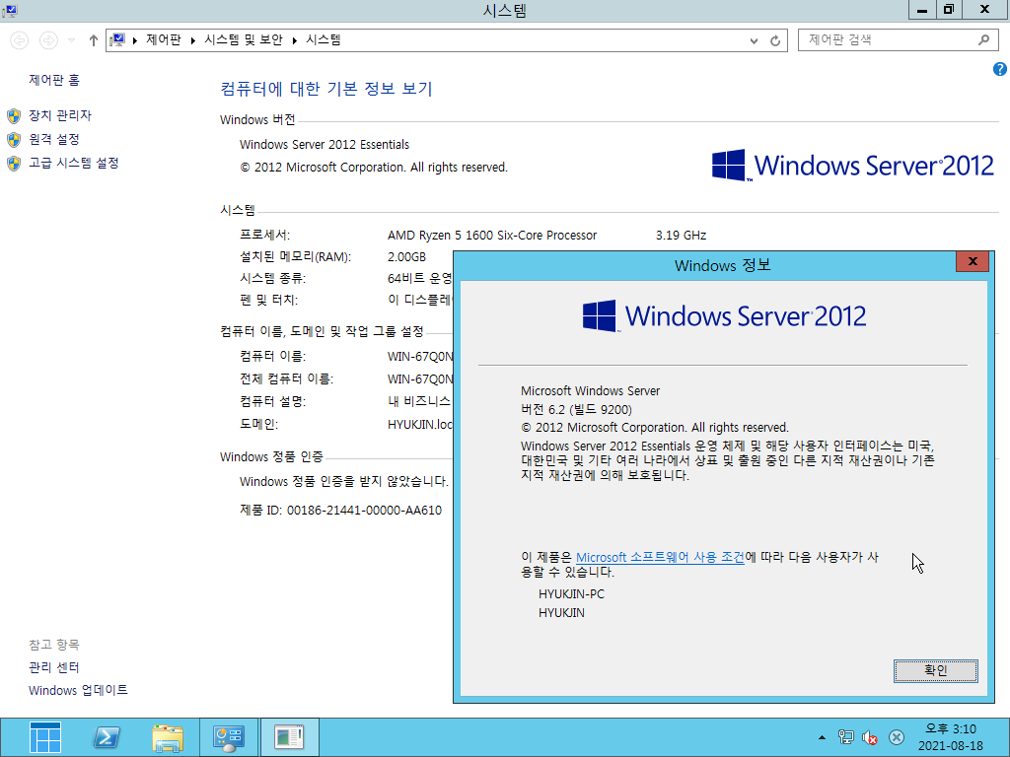
Task: Click 'Windows 정품 인증을 받지 않았습니다.' text
Action: coord(344,481)
